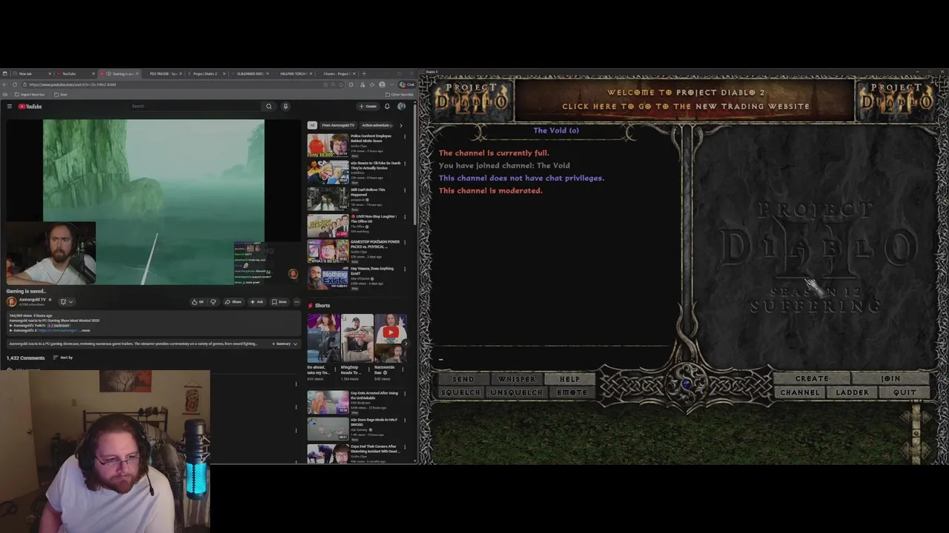This screenshot has height=533, width=949.
Task: Switch to the 'HELLFIRE TORCH' browser tab
Action: click(x=293, y=74)
